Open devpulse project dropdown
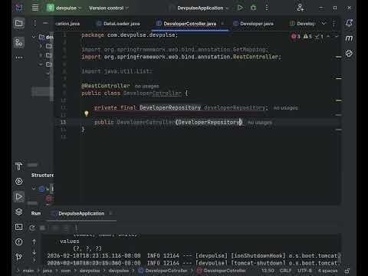This screenshot has height=276, width=368. point(64,8)
